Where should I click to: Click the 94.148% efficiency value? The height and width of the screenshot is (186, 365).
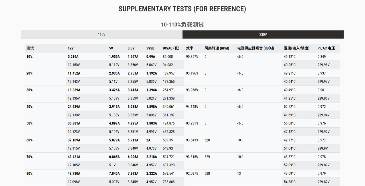click(x=192, y=107)
